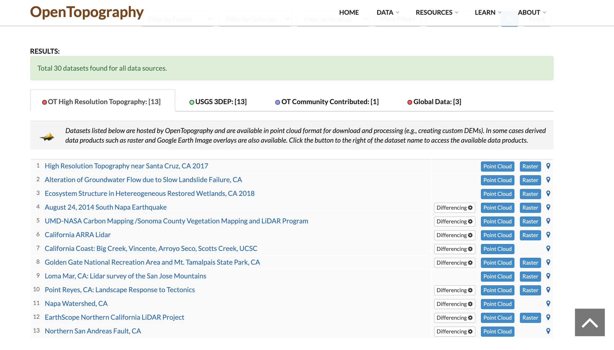Click the OpenTopography logo
The image size is (614, 350).
coord(87,12)
